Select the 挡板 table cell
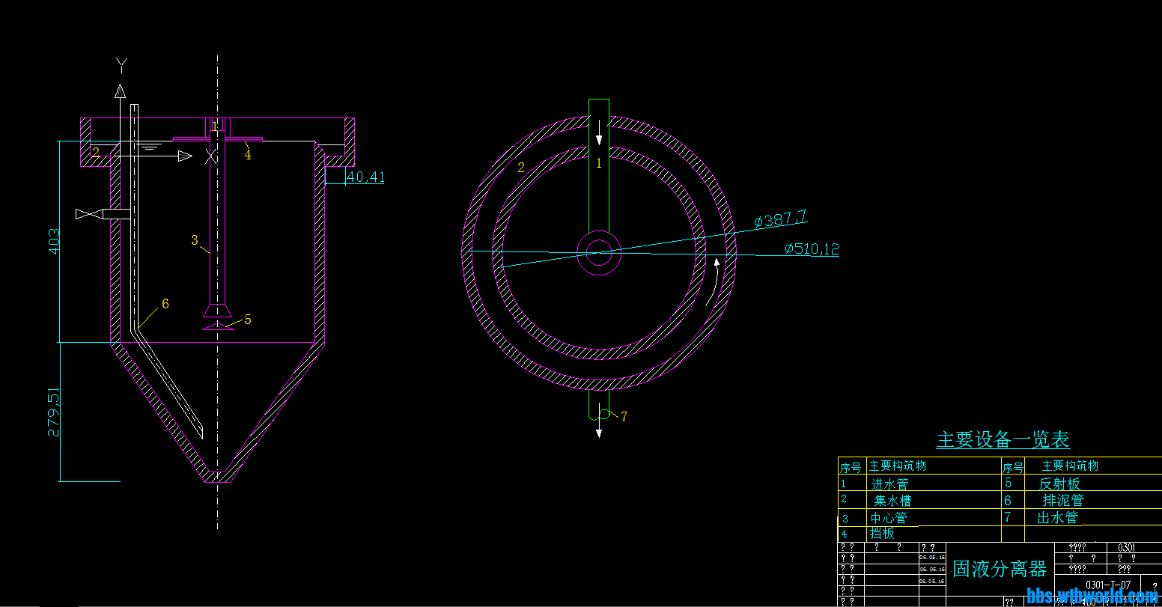 882,534
